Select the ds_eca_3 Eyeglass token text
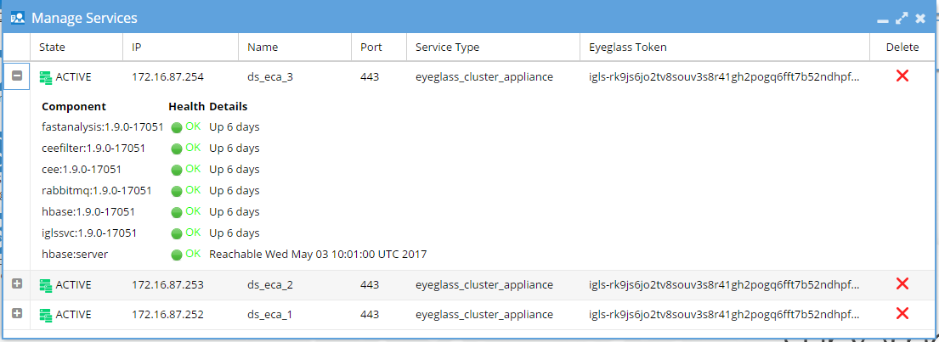This screenshot has height=342, width=939. coord(725,76)
